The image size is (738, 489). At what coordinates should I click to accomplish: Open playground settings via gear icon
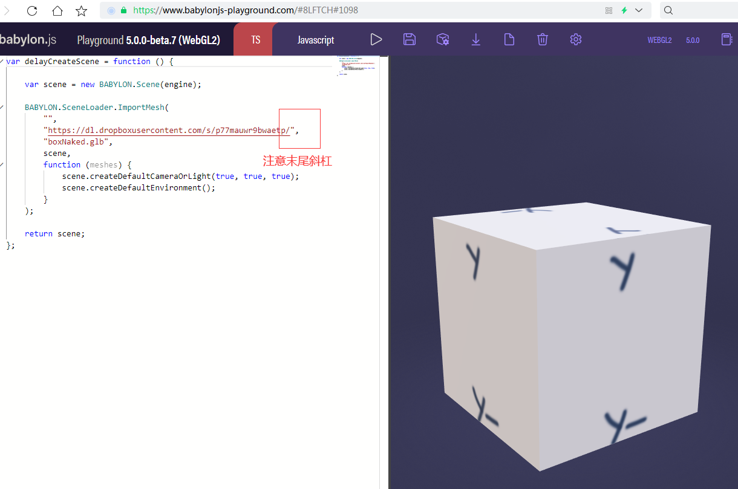[575, 39]
